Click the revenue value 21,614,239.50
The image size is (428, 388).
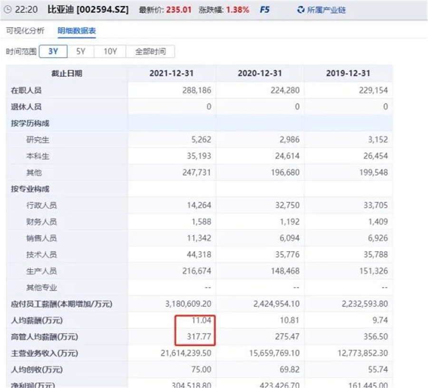[x=186, y=353]
